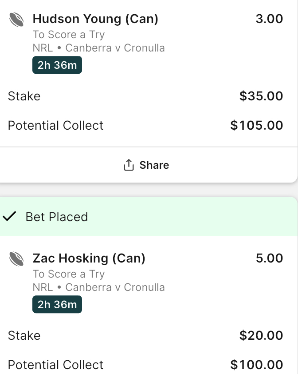Click the $20.00 stake amount
The width and height of the screenshot is (298, 374).
(261, 336)
